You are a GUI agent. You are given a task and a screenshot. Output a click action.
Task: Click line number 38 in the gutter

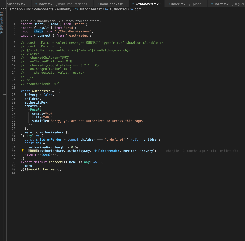pos(14,162)
